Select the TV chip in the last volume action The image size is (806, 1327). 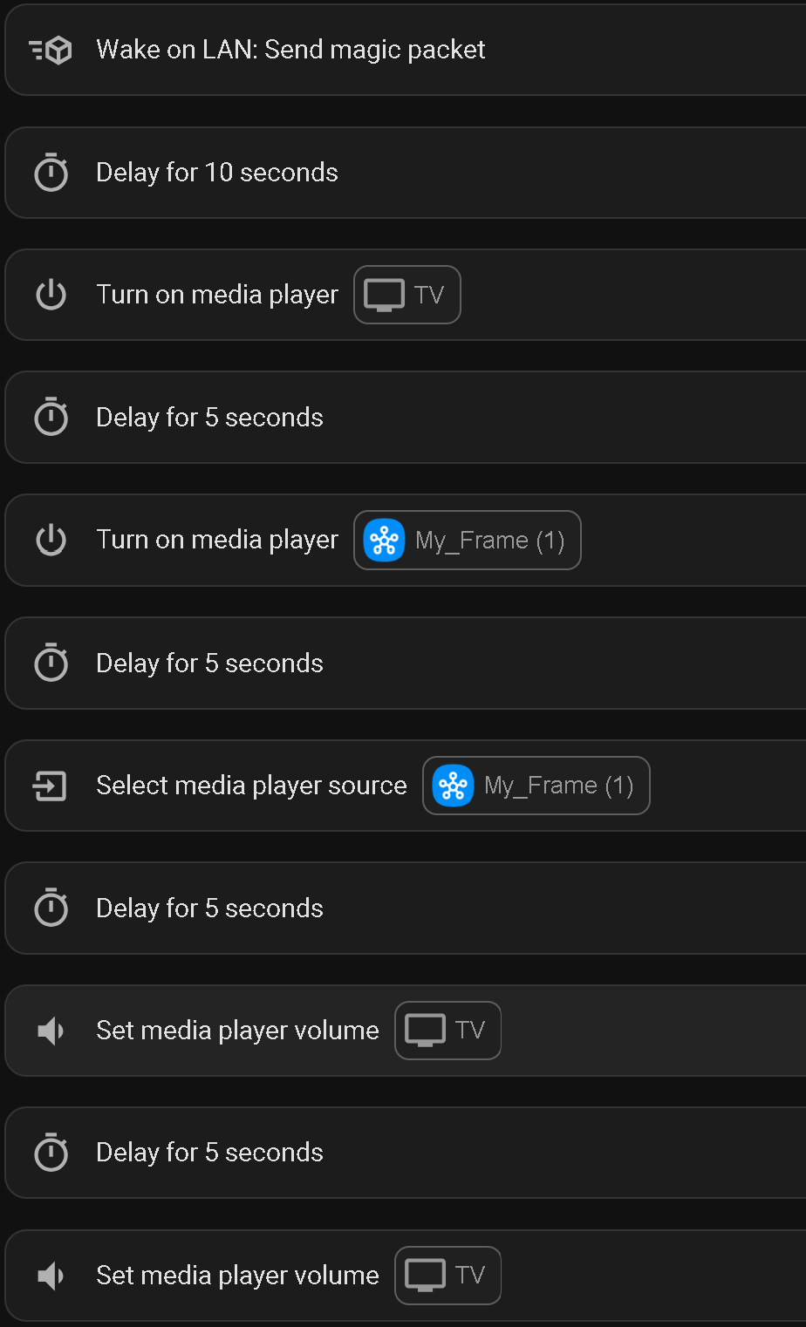click(448, 1276)
